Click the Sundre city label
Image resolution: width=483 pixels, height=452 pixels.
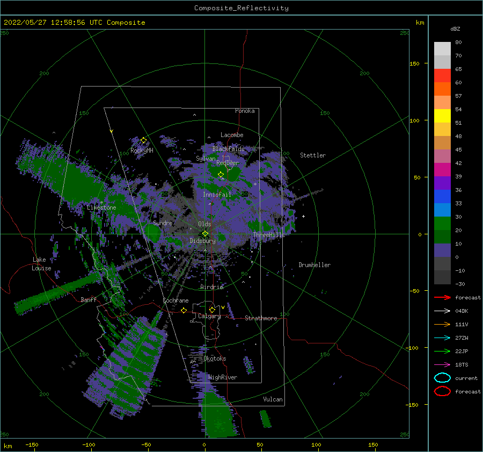tap(163, 223)
